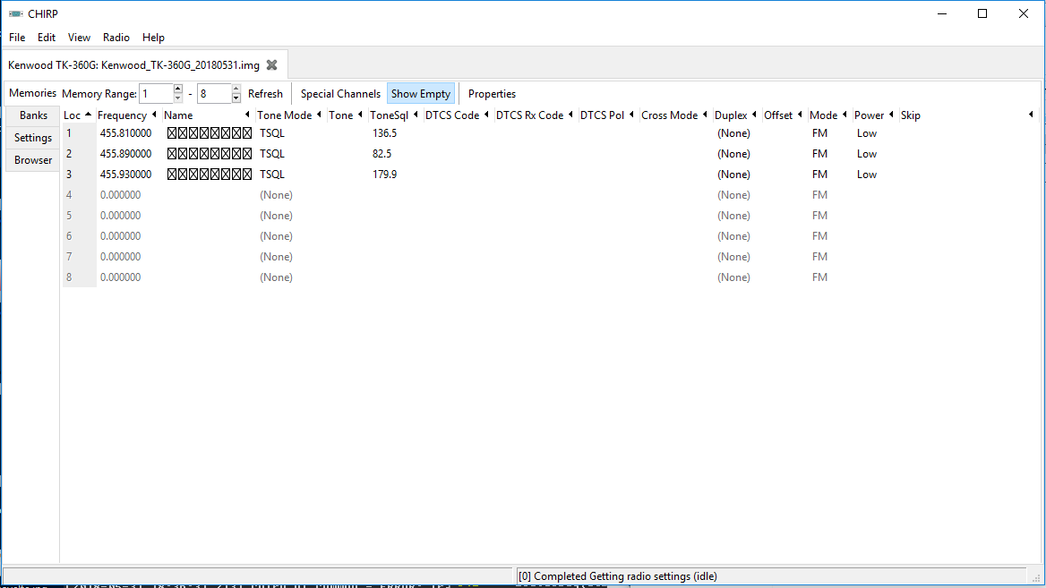Select ToneSql value 136.5
The width and height of the screenshot is (1046, 588).
[384, 133]
